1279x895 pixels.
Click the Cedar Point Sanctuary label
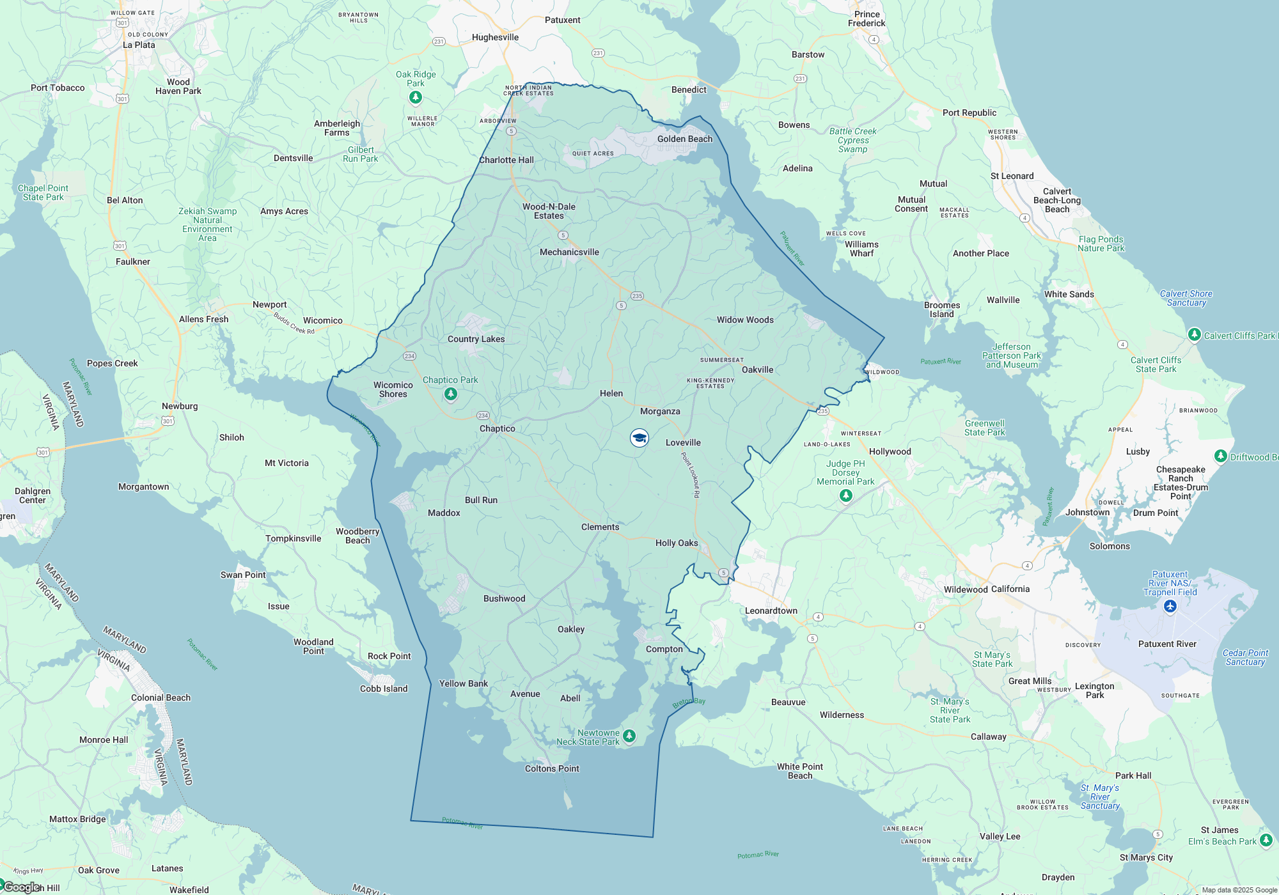[x=1245, y=657]
